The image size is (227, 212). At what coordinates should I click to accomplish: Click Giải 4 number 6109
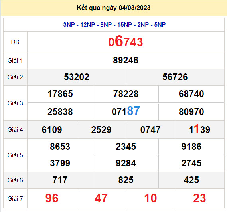52,130
